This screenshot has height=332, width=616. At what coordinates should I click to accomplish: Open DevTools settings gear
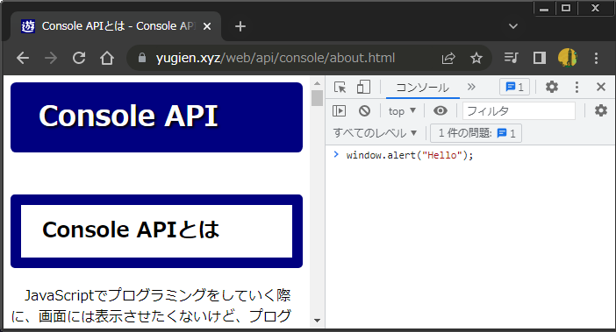[x=552, y=87]
